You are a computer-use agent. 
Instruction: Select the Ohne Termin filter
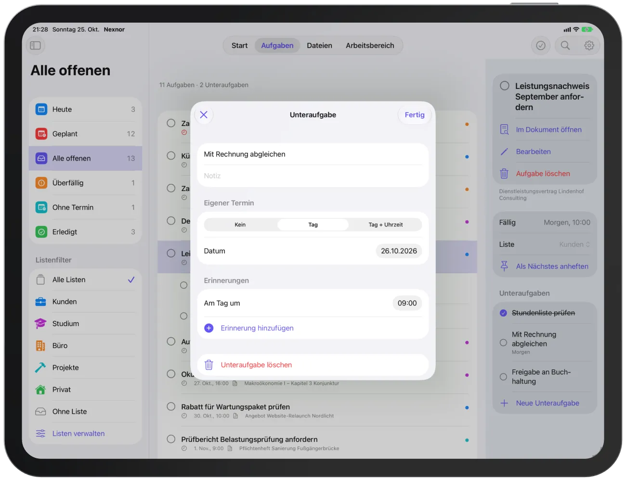[85, 207]
